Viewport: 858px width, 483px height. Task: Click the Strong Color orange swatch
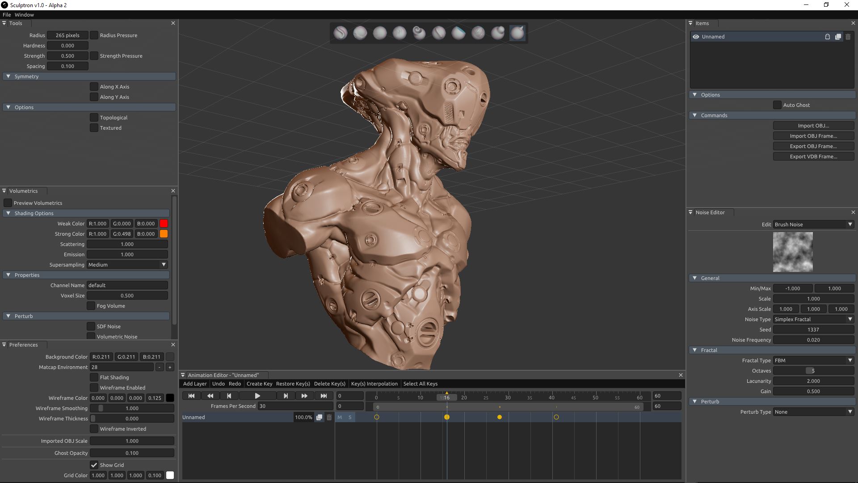point(164,234)
